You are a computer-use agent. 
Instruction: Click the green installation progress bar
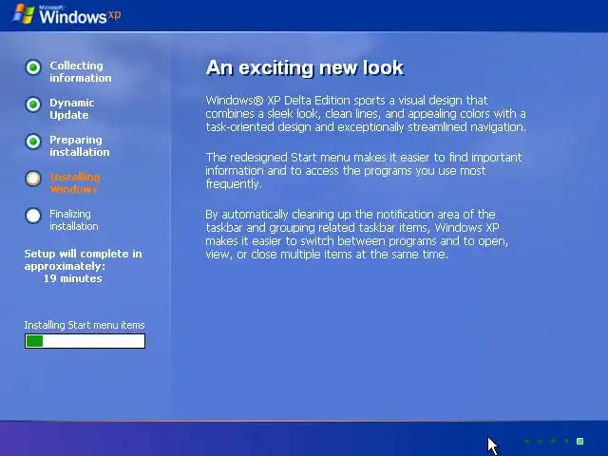[85, 341]
